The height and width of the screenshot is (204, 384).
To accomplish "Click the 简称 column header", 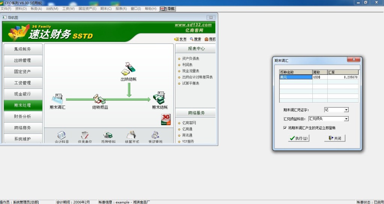I will tap(320, 72).
